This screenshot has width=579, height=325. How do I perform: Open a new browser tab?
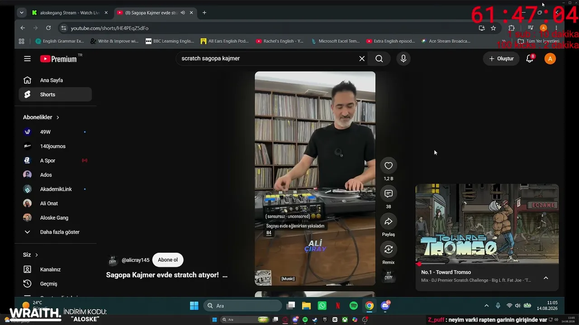click(204, 13)
